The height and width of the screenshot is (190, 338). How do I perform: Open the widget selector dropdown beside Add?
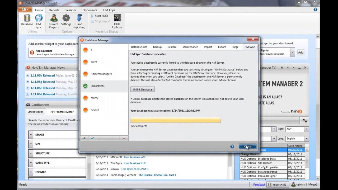(x=293, y=52)
